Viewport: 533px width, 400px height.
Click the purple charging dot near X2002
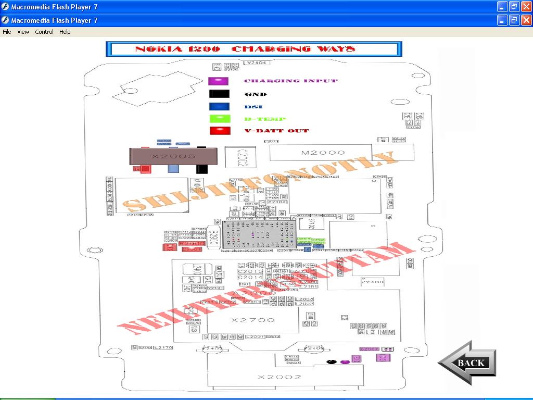[x=345, y=362]
